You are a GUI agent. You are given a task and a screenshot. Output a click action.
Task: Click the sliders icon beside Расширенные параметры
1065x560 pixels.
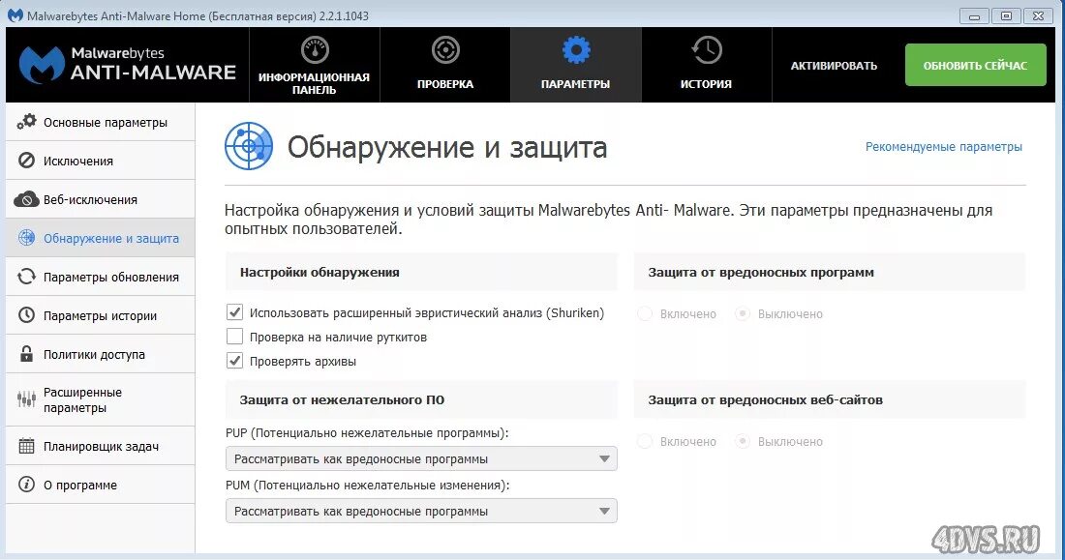[x=26, y=399]
